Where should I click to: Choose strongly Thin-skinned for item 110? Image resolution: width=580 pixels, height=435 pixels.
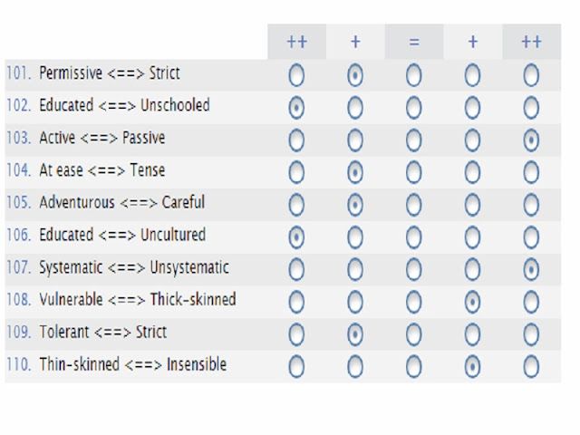[296, 366]
